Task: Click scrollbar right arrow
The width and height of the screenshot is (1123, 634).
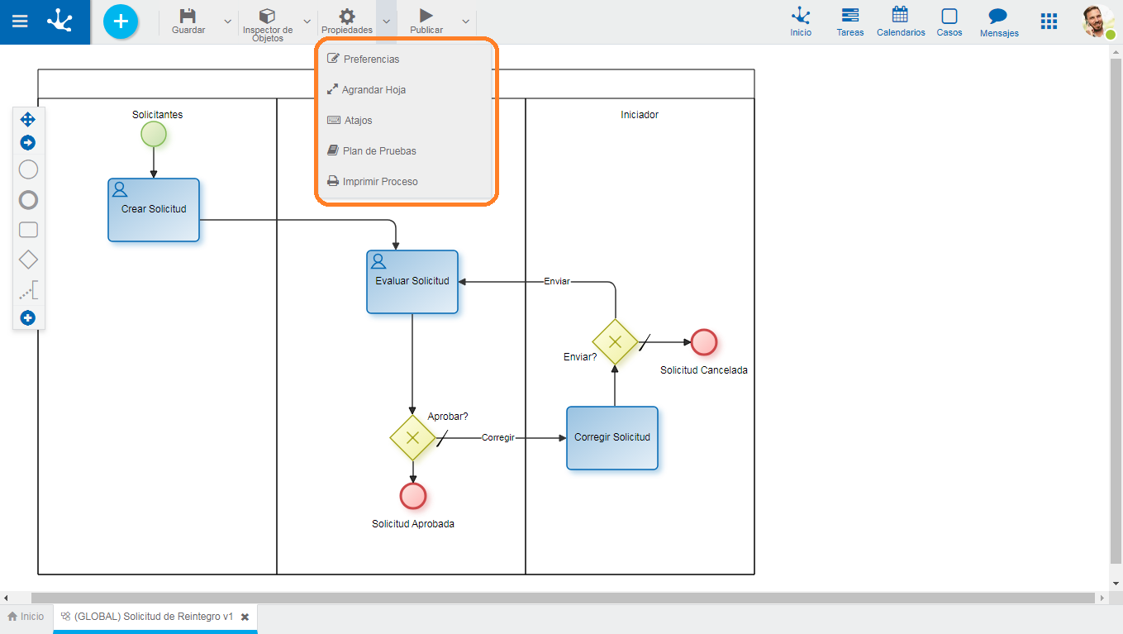Action: [1102, 598]
